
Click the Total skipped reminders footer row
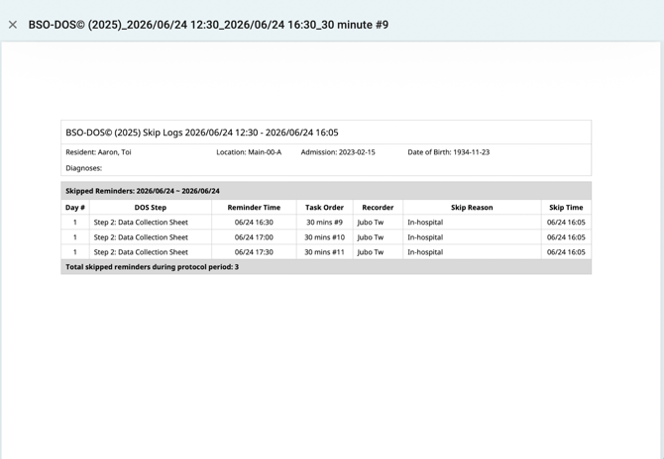[326, 267]
